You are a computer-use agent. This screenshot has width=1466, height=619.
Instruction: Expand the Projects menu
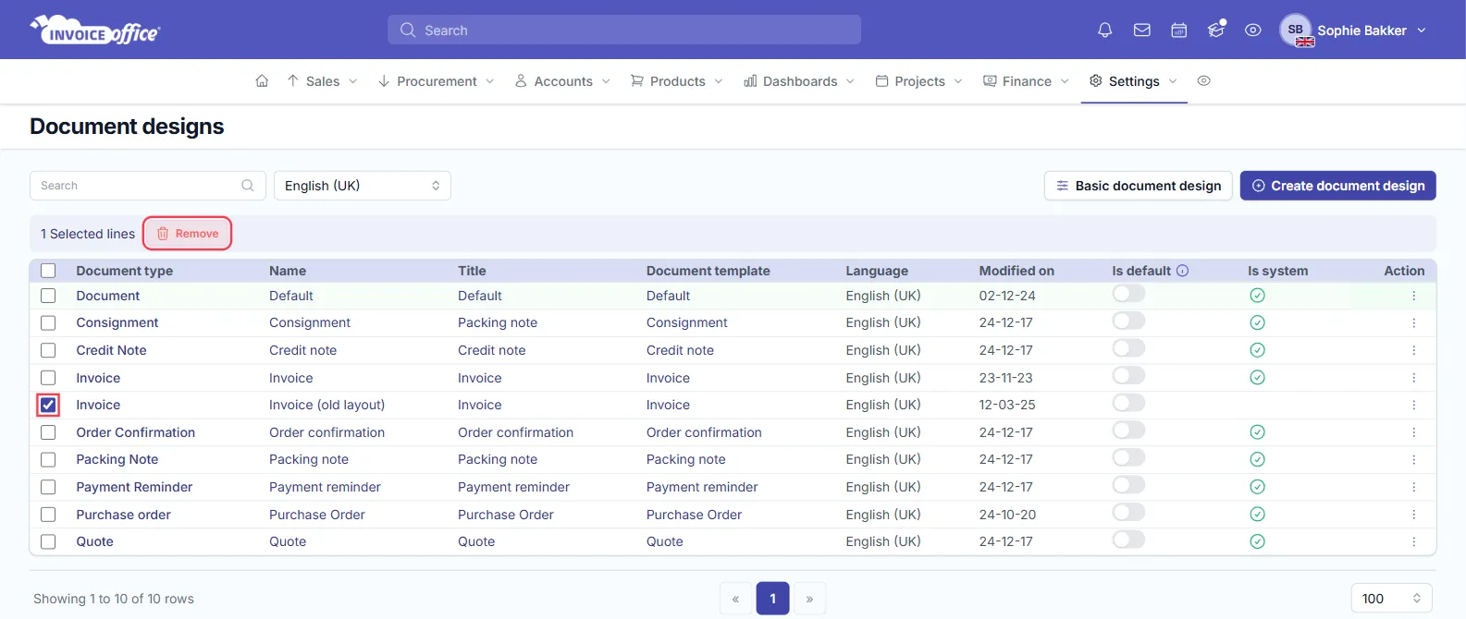[919, 81]
